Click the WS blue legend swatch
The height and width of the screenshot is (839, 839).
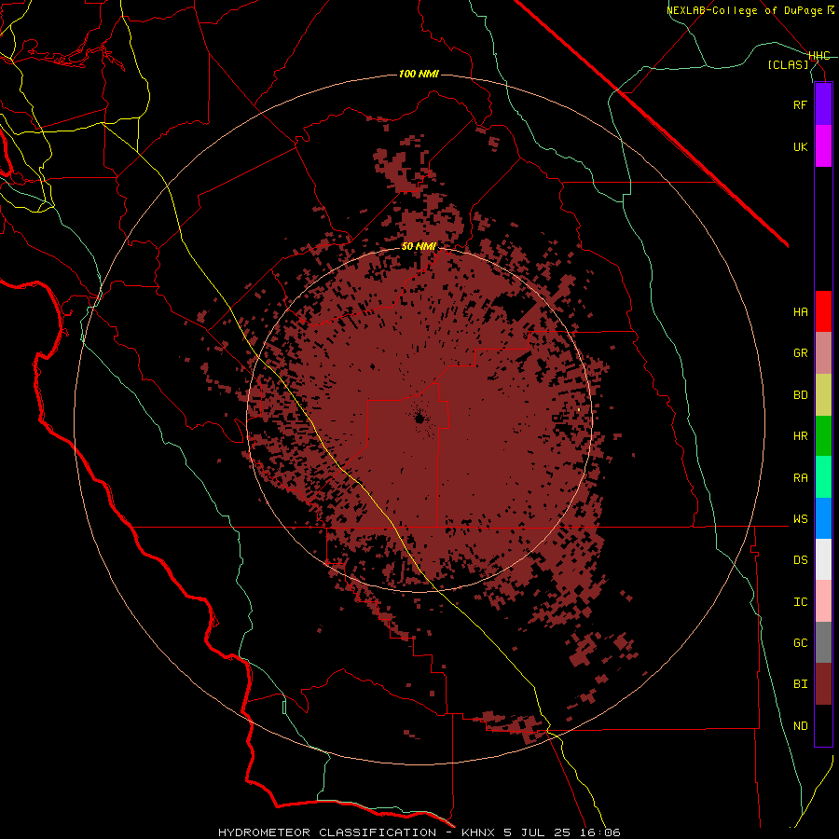tap(823, 518)
